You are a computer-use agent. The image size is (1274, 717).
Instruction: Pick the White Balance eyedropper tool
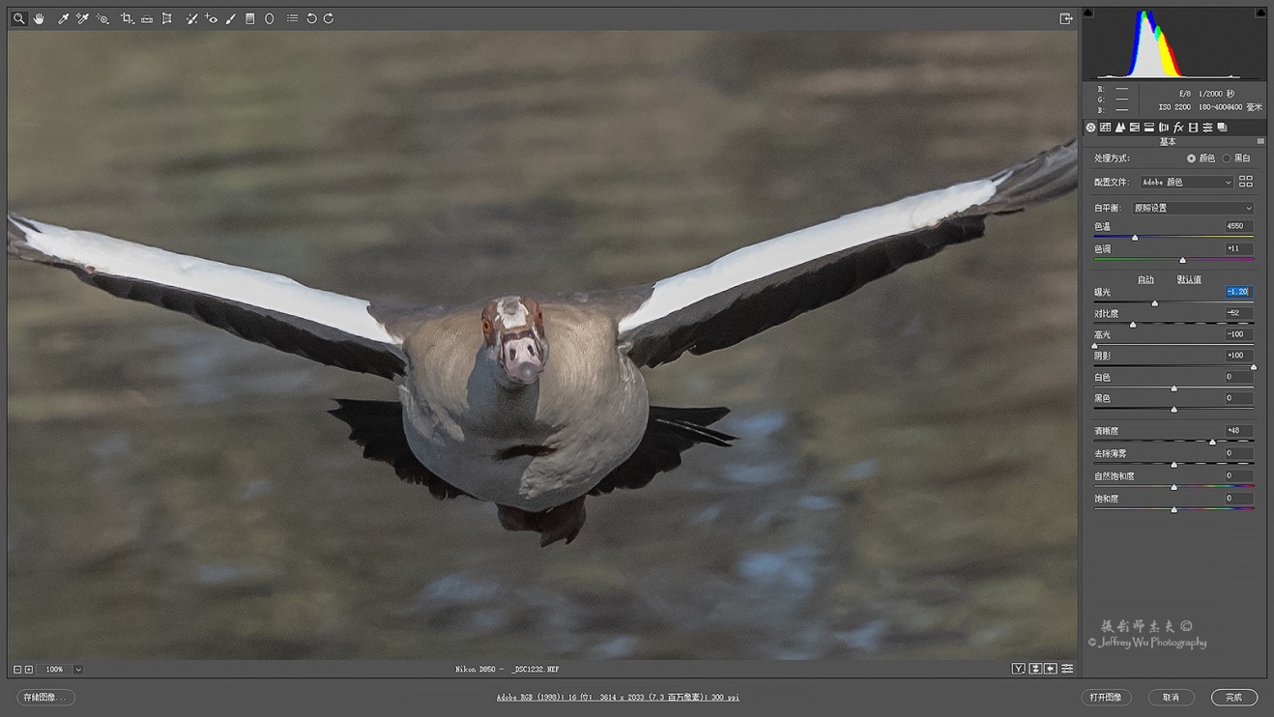(x=61, y=17)
